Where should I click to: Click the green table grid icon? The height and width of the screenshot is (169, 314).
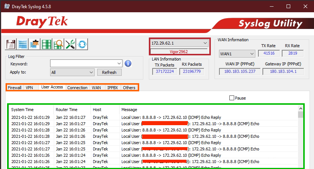coord(46,44)
